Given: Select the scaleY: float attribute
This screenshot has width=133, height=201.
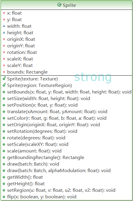Looking at the screenshot, I should pos(20,66).
